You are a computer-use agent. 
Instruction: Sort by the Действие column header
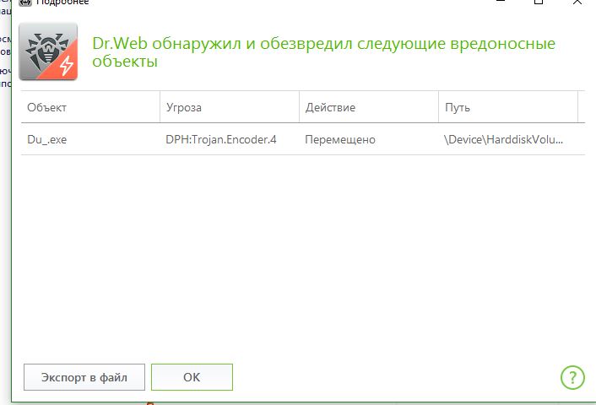tap(369, 107)
